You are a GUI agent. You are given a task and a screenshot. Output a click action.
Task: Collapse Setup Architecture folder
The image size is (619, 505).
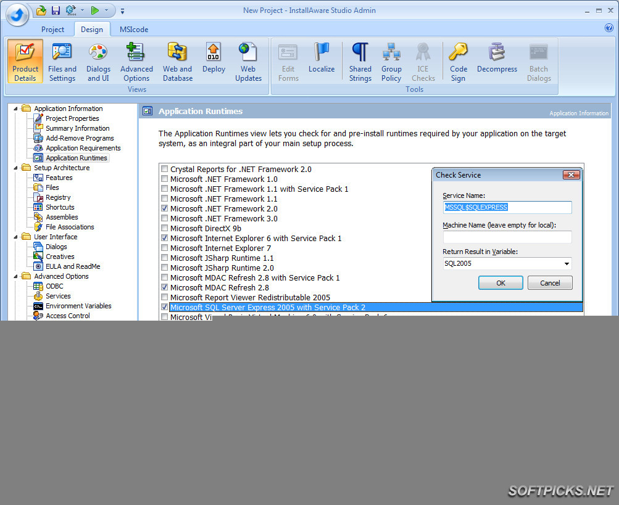pos(15,168)
